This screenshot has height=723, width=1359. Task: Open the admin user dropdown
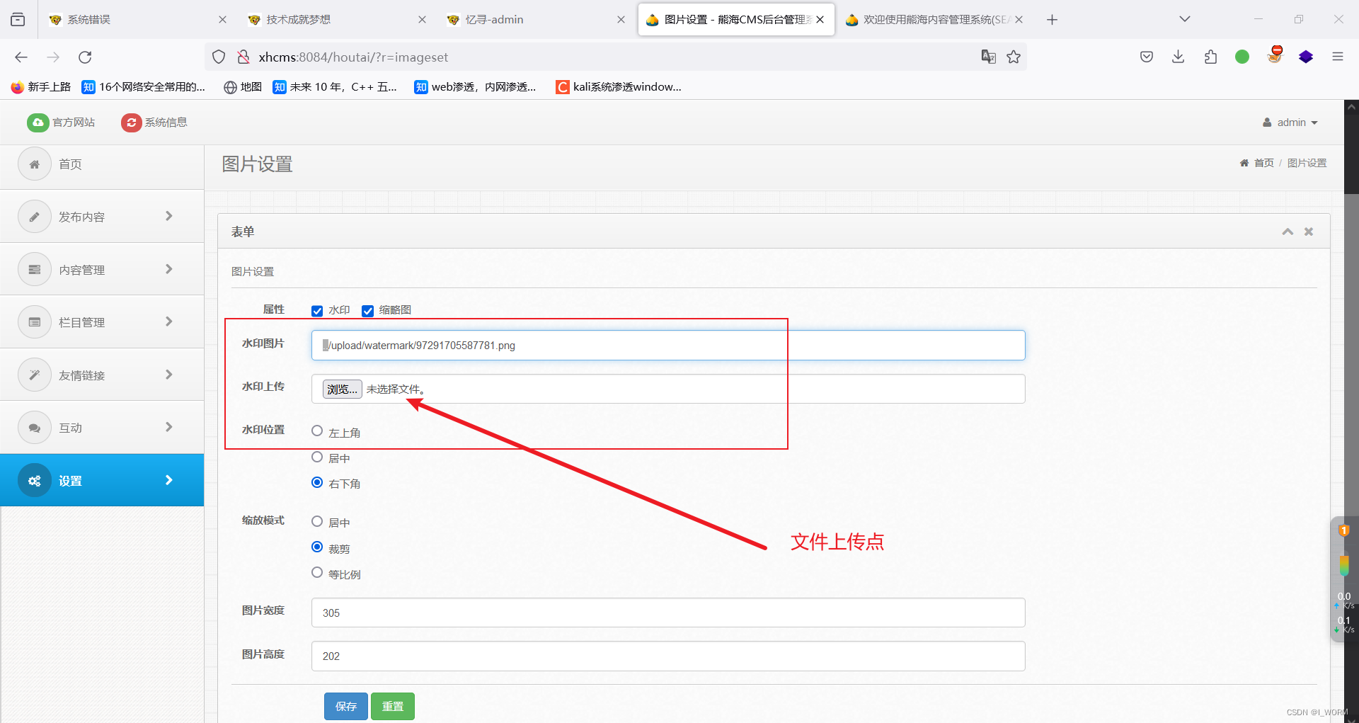[x=1290, y=123]
